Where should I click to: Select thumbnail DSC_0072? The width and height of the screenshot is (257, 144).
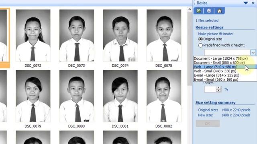point(33,36)
